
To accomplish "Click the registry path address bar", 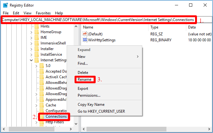I will (x=106, y=20).
